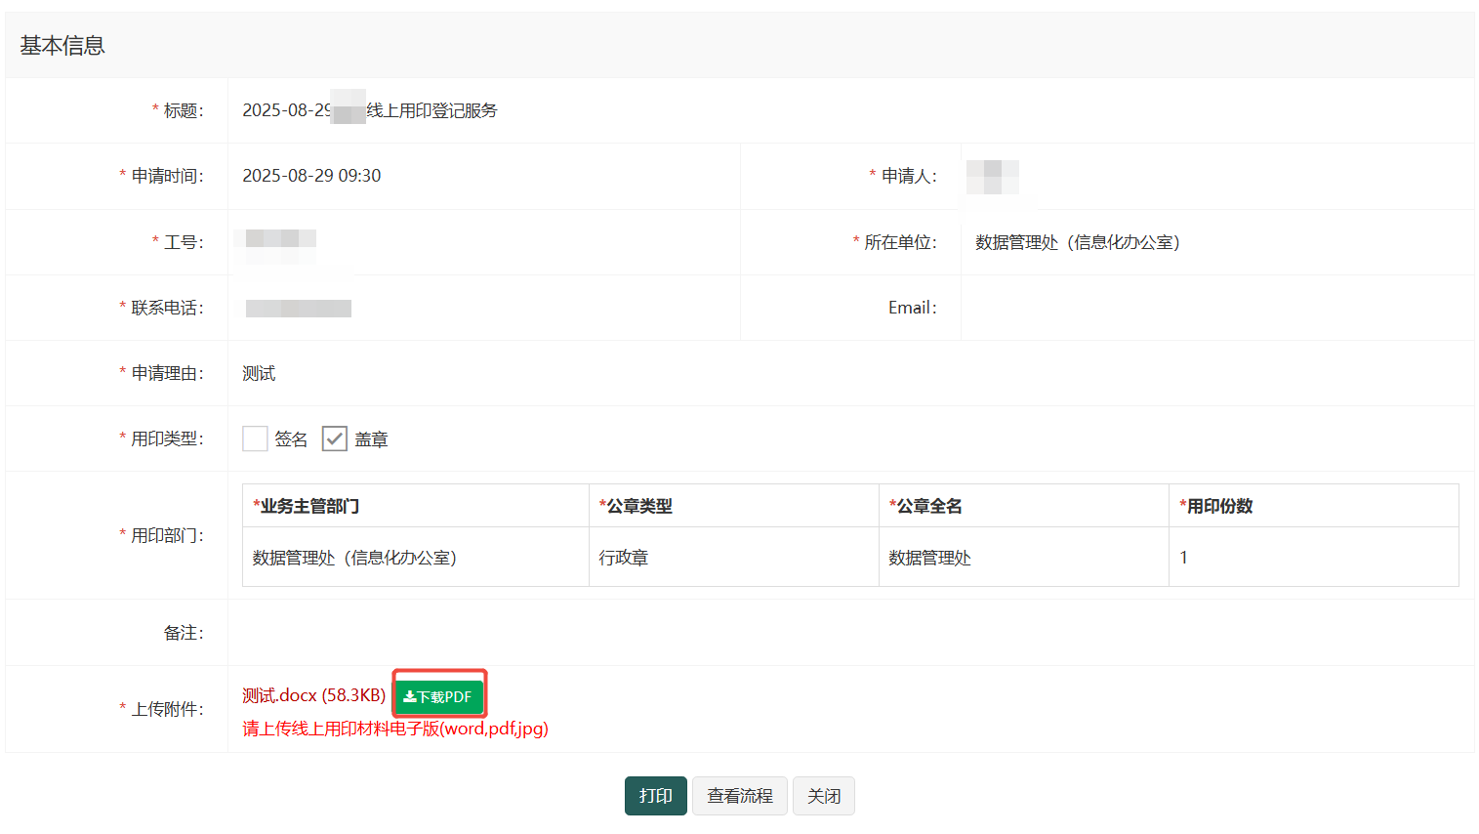This screenshot has height=834, width=1479.
Task: Click the 关闭 button
Action: (823, 796)
